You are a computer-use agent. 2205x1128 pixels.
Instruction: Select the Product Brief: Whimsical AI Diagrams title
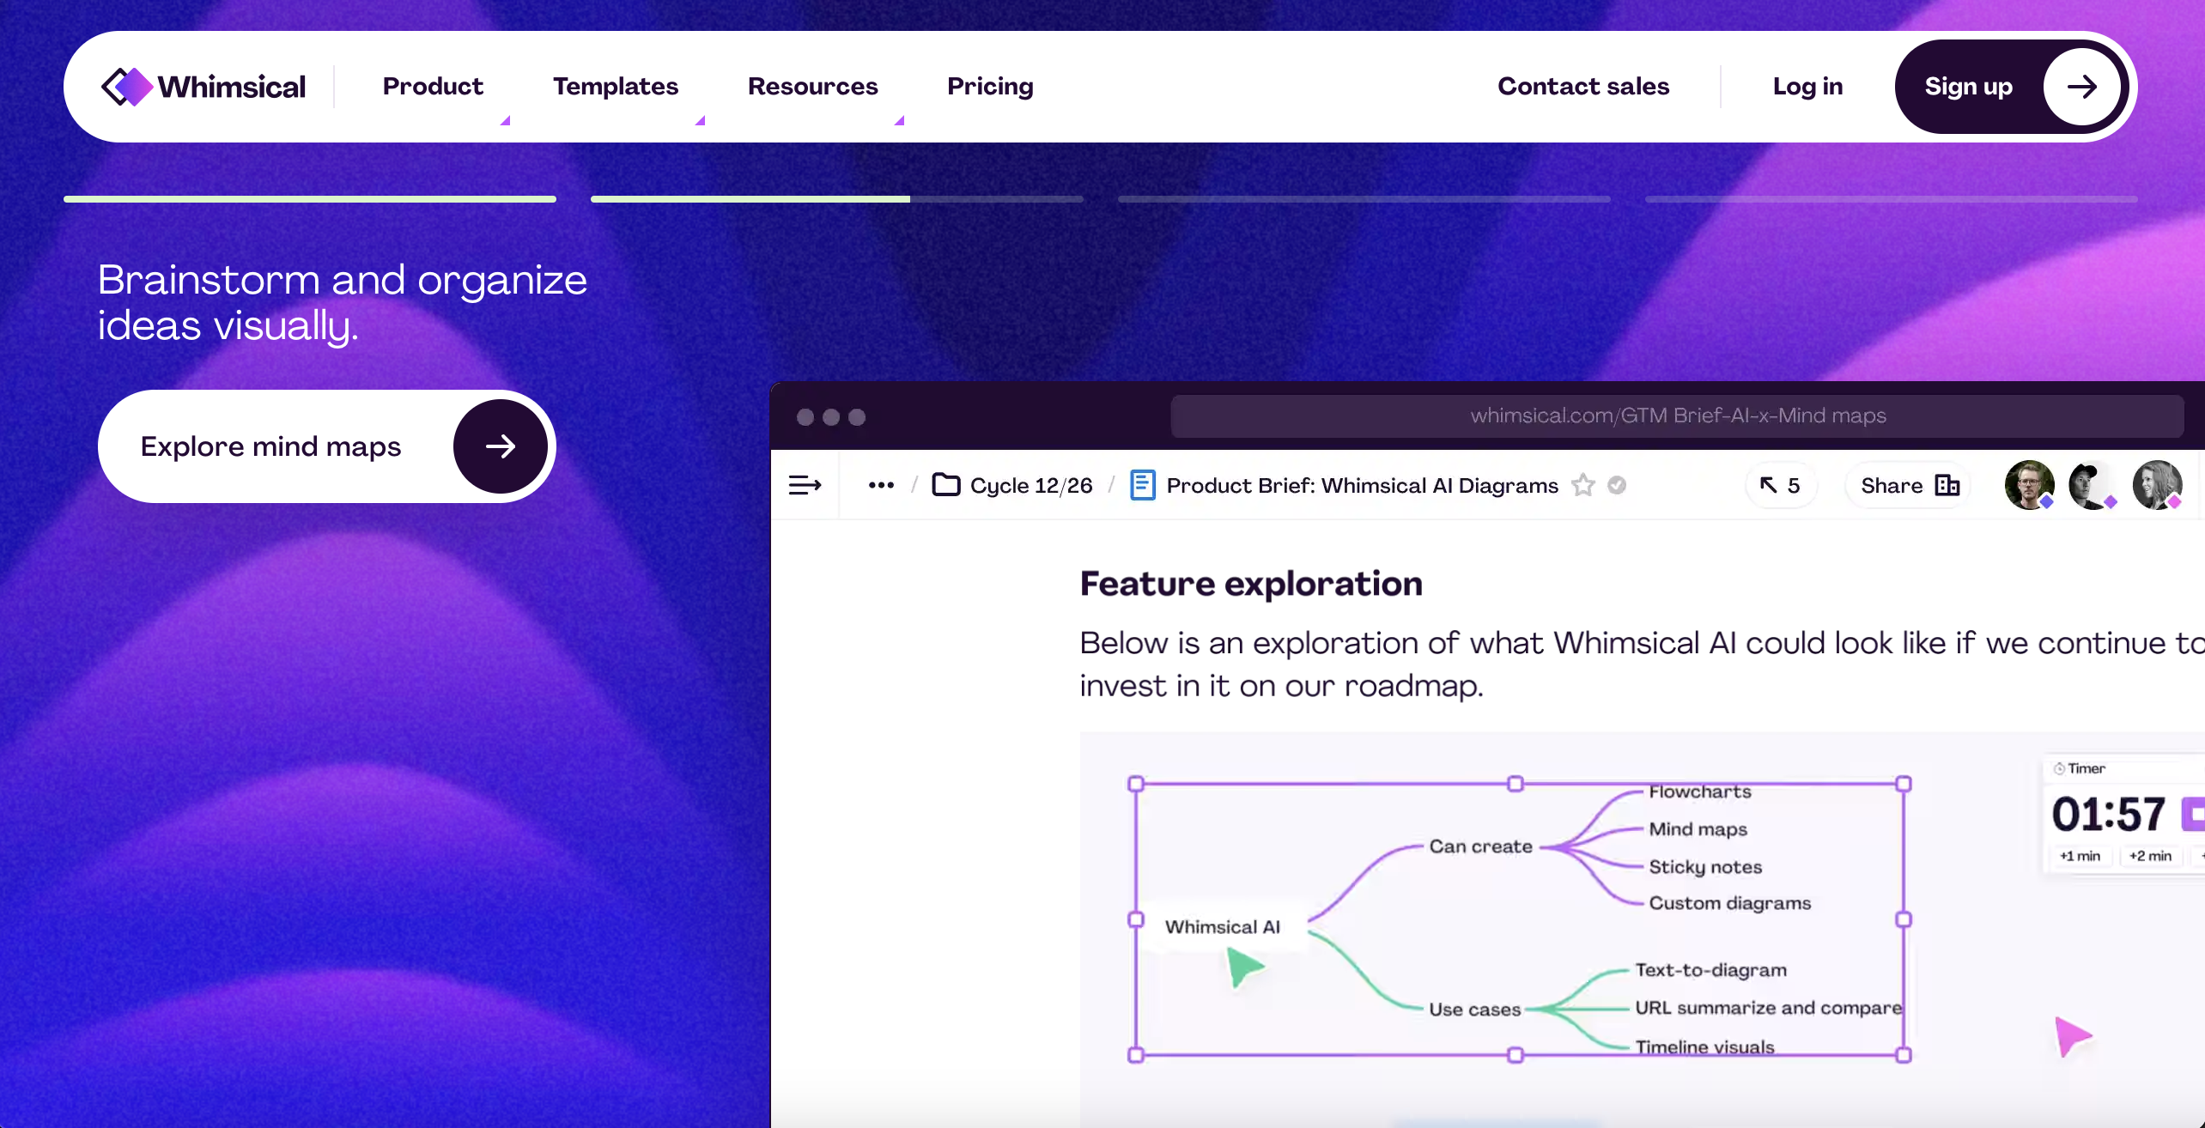(1362, 486)
